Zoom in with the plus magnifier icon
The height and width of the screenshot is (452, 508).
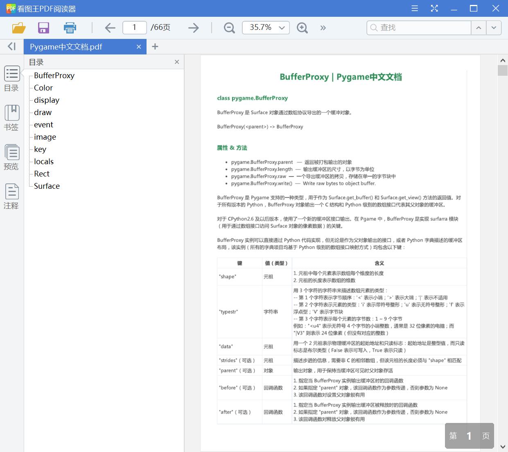pyautogui.click(x=302, y=27)
